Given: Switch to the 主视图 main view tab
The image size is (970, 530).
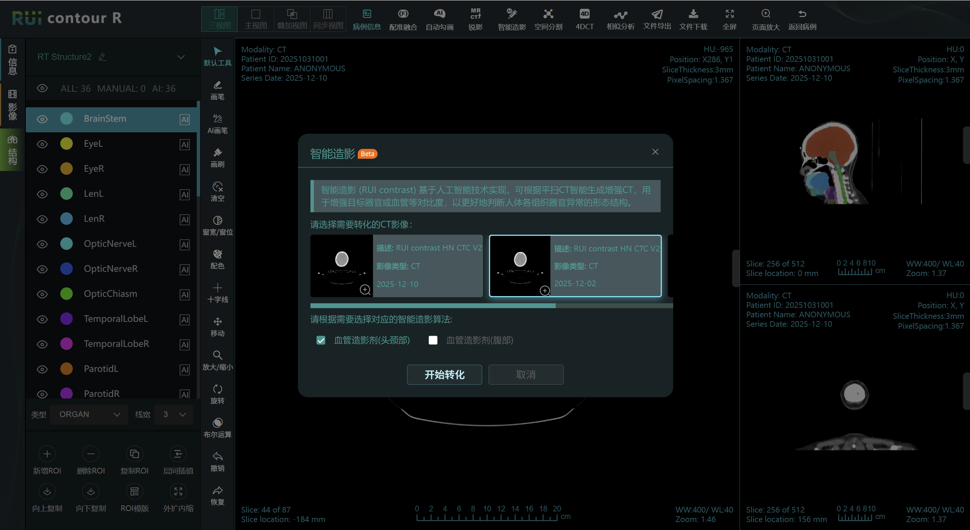Looking at the screenshot, I should [x=255, y=19].
